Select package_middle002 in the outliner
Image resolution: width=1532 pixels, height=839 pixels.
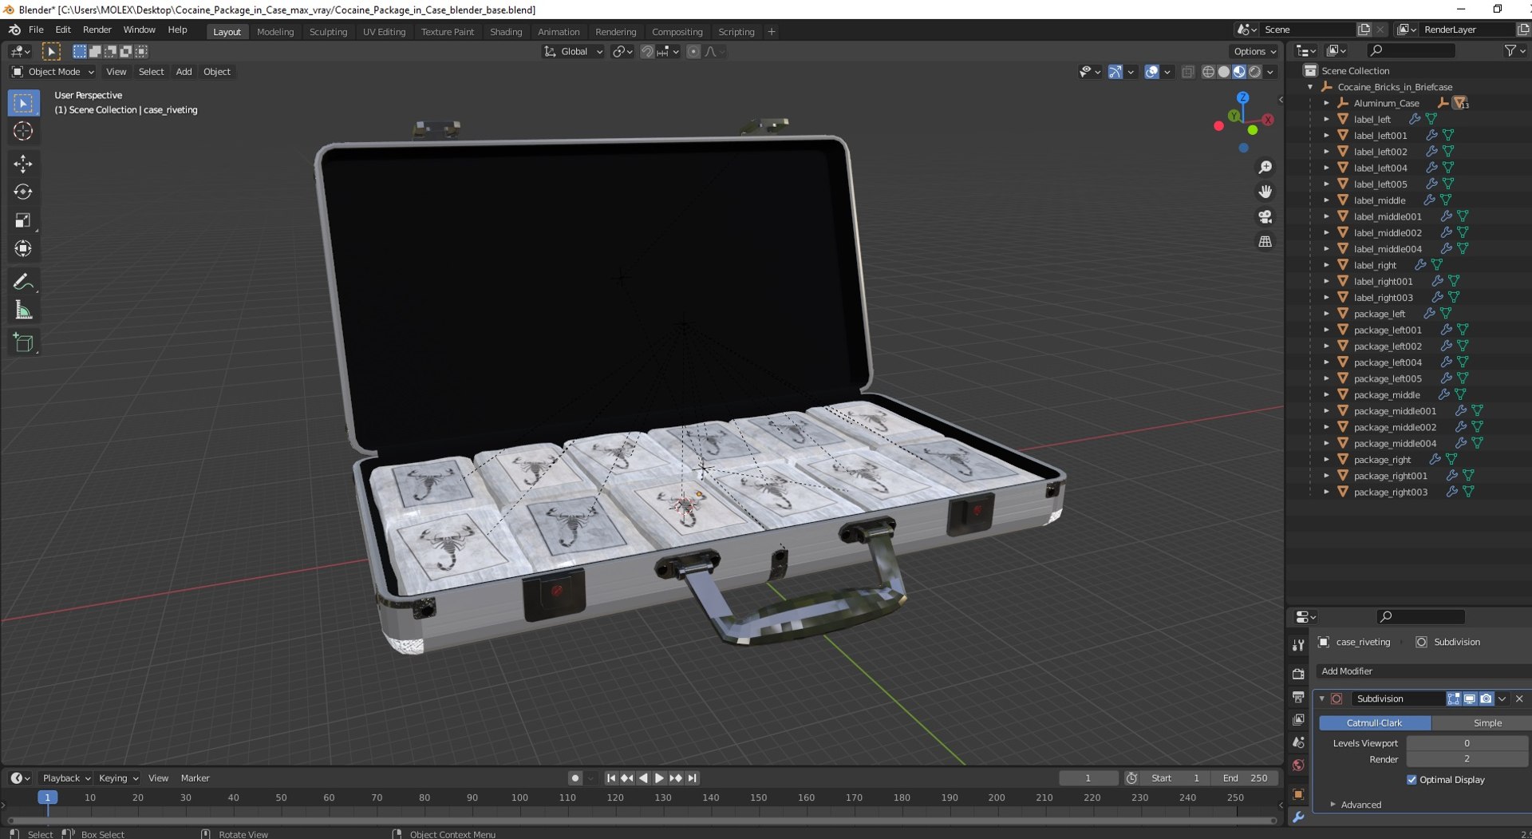pos(1395,427)
